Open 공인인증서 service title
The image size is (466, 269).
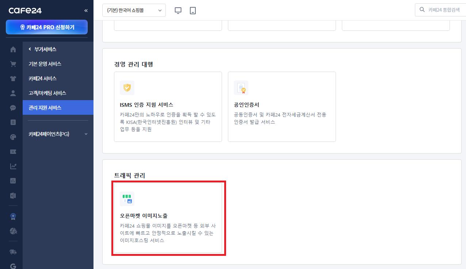tap(247, 105)
